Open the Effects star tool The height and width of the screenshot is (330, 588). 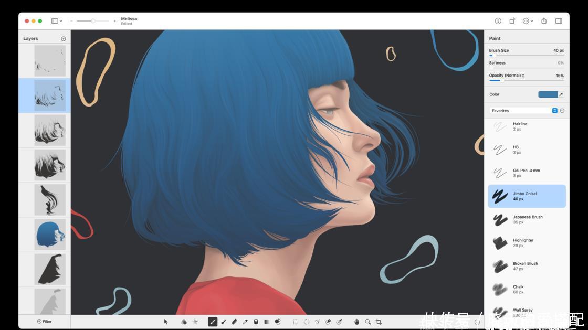[195, 322]
